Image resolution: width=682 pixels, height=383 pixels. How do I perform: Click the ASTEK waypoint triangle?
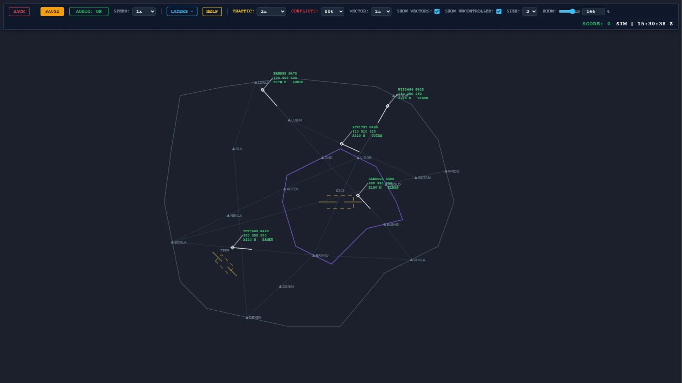[285, 189]
